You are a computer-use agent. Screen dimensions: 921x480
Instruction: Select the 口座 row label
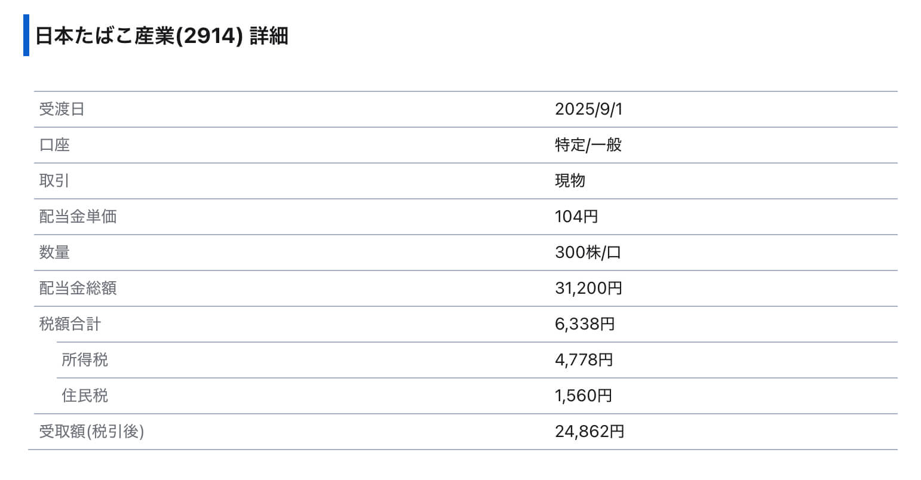[x=54, y=145]
